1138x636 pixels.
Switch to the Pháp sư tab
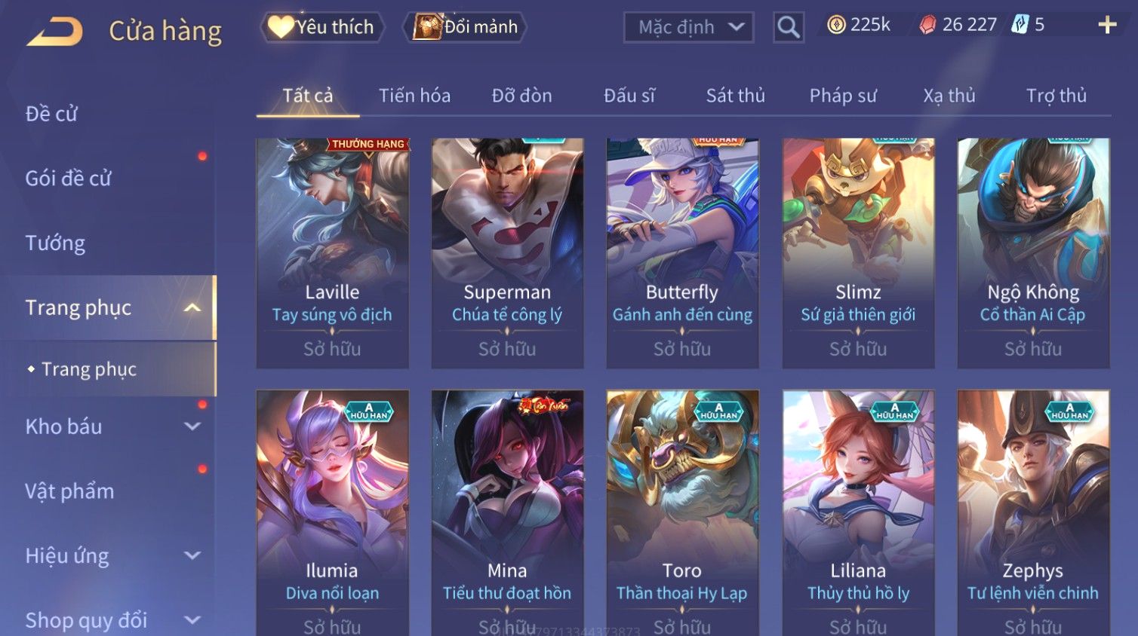click(843, 96)
